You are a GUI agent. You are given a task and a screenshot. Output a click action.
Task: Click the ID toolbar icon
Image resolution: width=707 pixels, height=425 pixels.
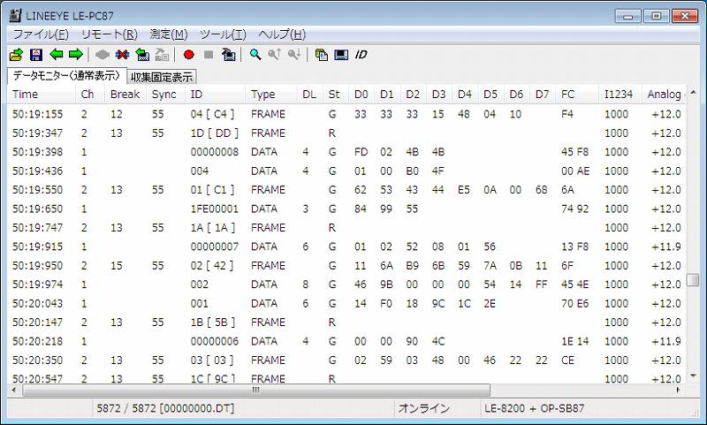tap(361, 55)
